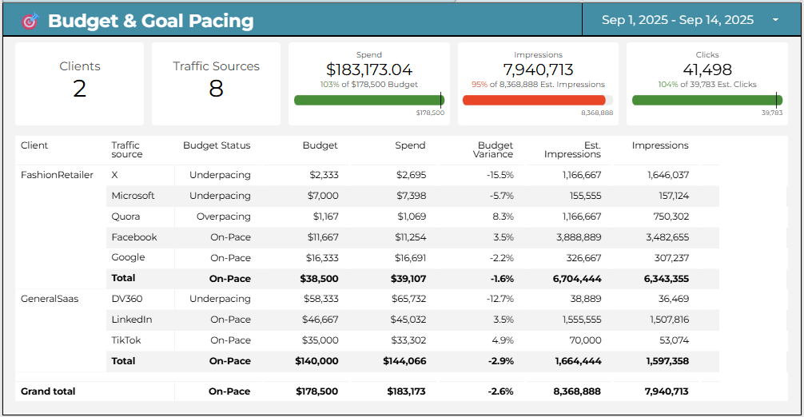Click the Underpacing status for DV360
This screenshot has height=417, width=804.
tap(220, 299)
